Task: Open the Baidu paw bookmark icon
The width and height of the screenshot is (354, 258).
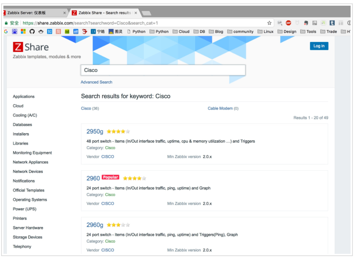Action: tap(14, 32)
